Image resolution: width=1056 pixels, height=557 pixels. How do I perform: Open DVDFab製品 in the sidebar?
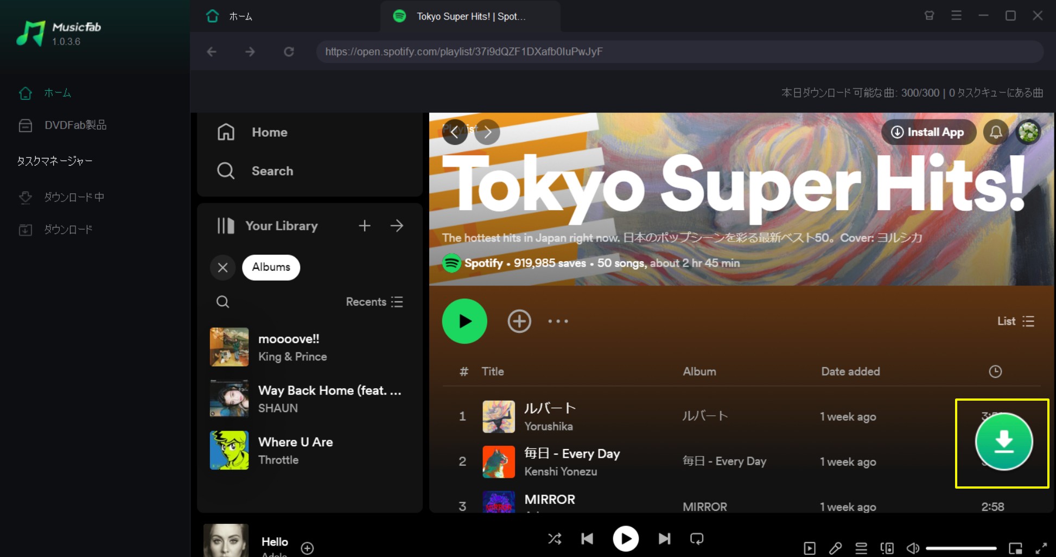tap(62, 125)
